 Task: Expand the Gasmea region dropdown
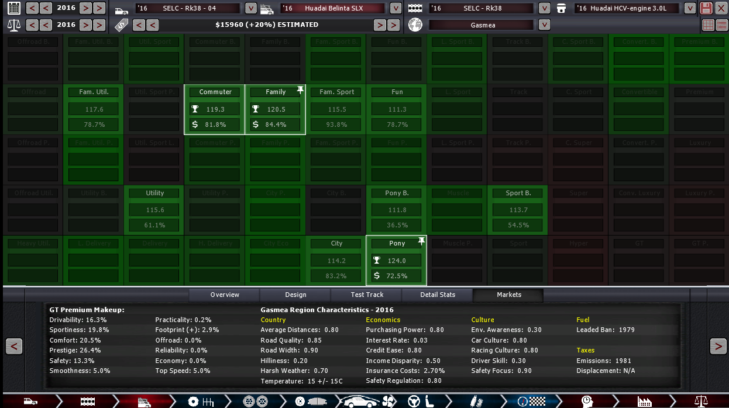(544, 25)
